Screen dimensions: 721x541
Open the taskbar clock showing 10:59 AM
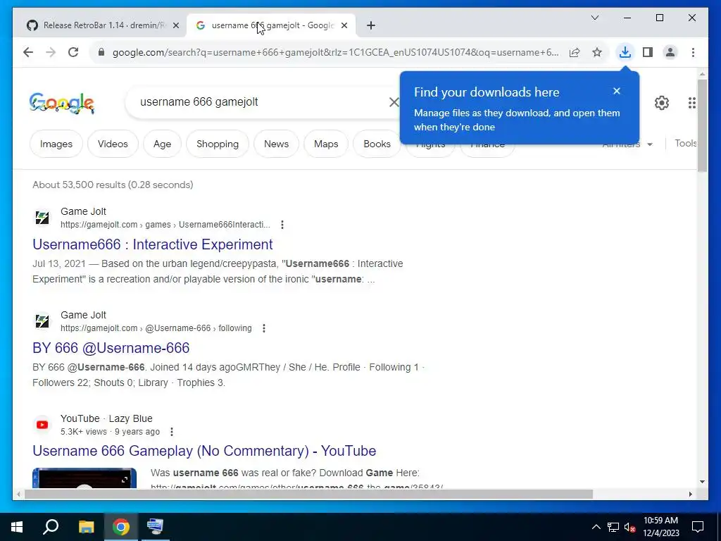coord(660,527)
